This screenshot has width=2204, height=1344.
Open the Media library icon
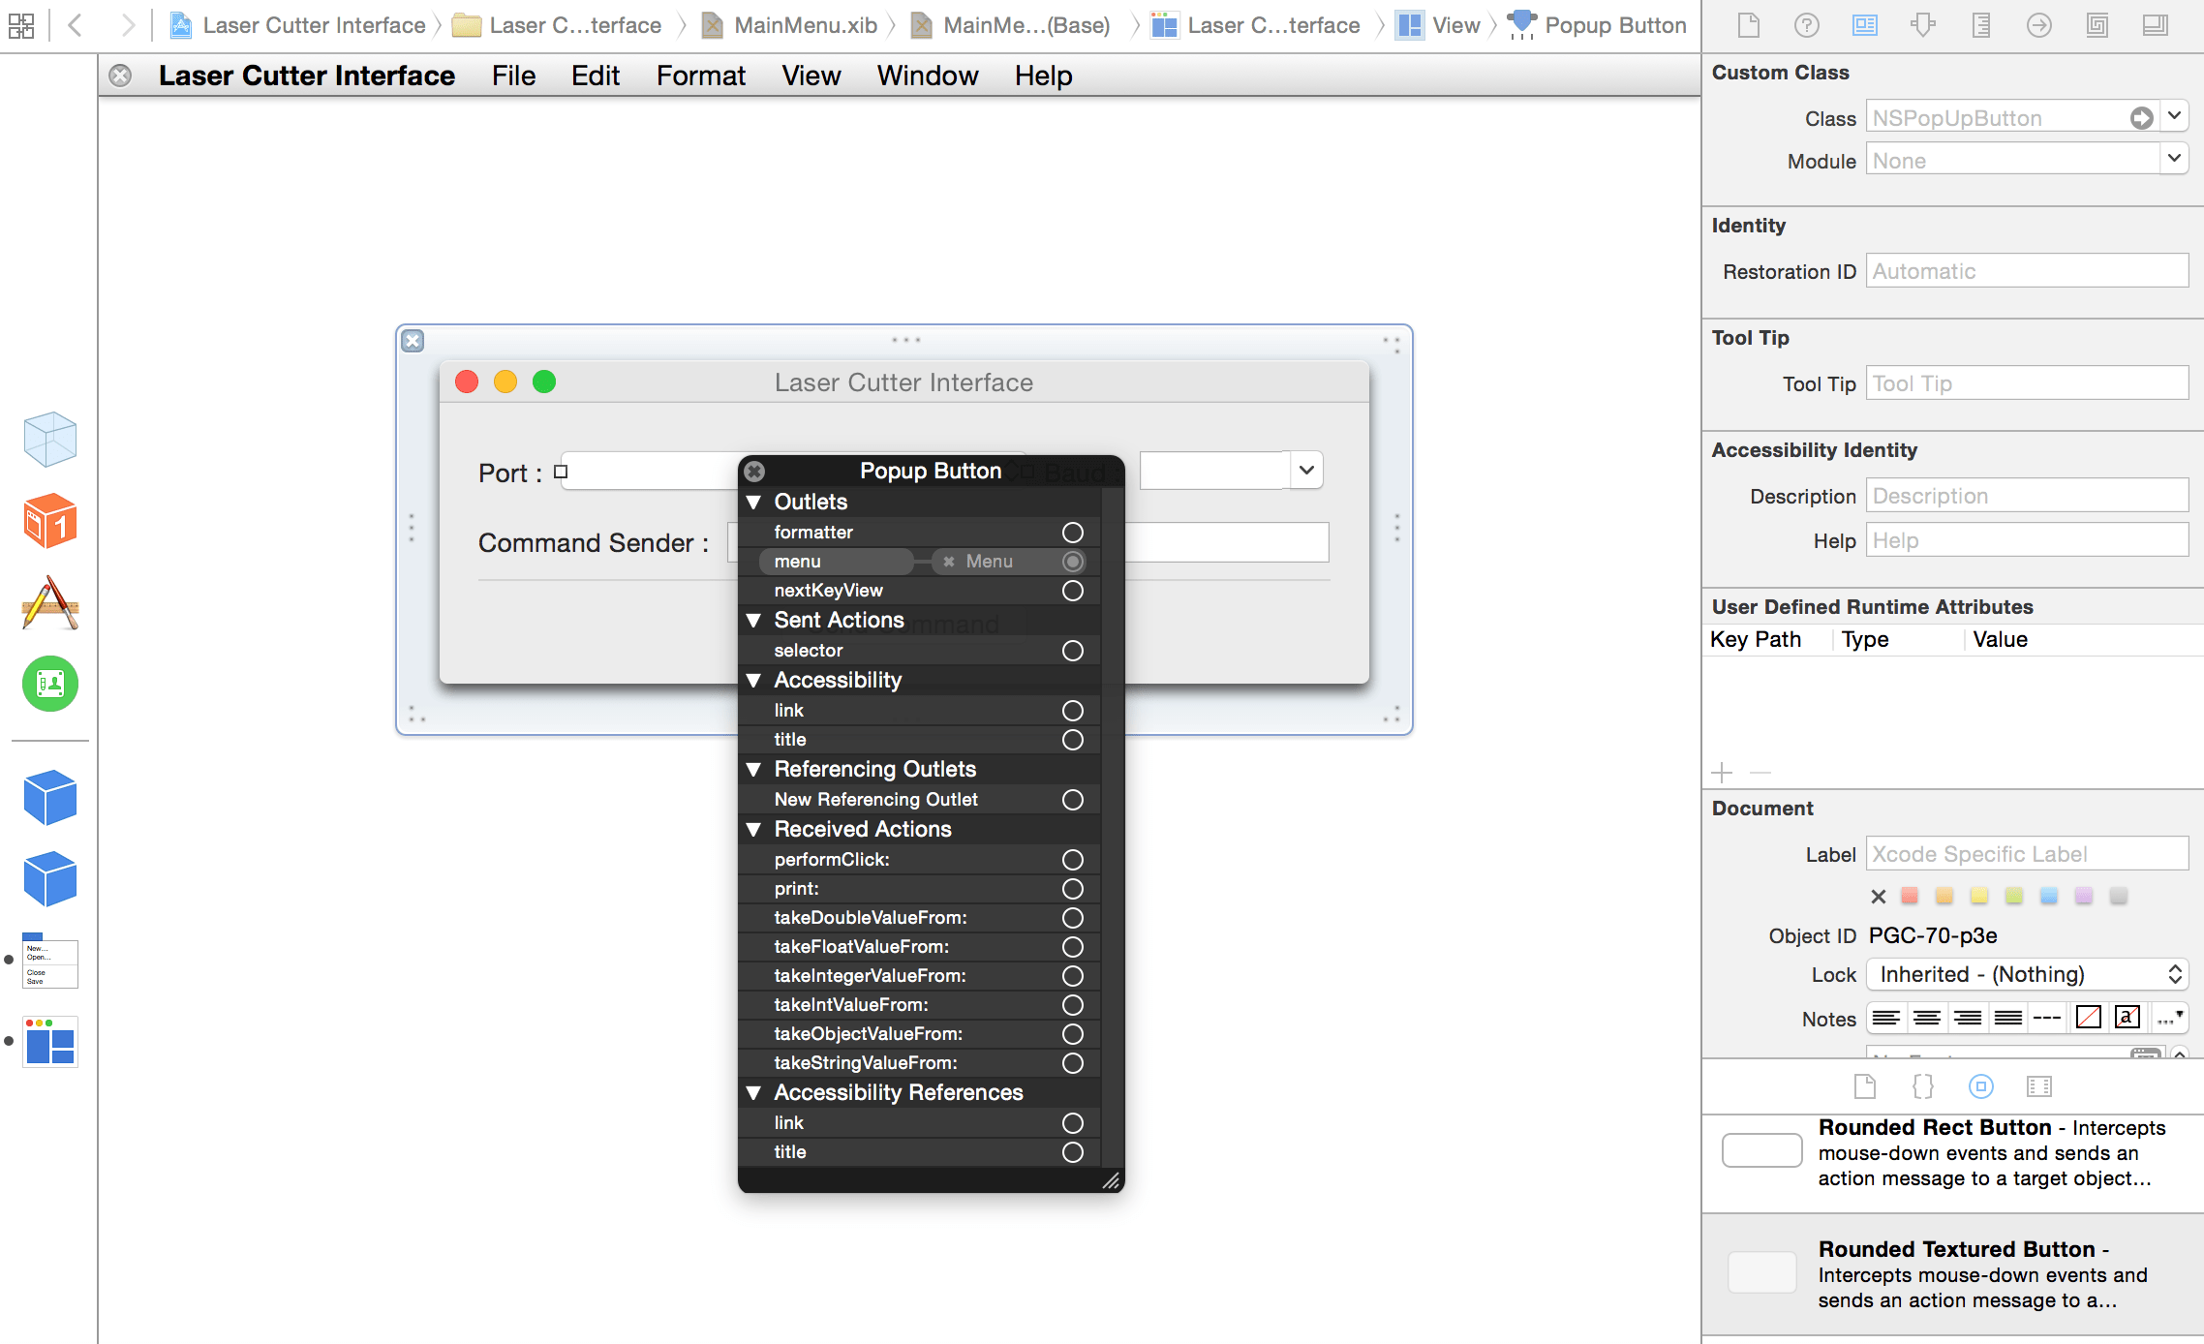[x=2038, y=1086]
